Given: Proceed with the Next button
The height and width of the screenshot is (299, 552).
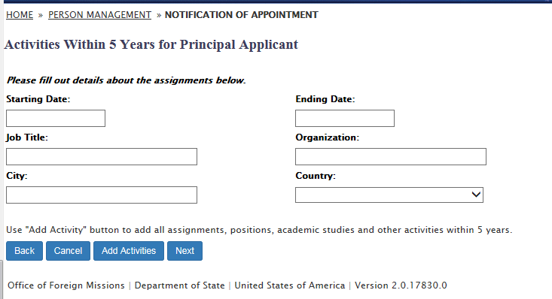Looking at the screenshot, I should click(185, 251).
